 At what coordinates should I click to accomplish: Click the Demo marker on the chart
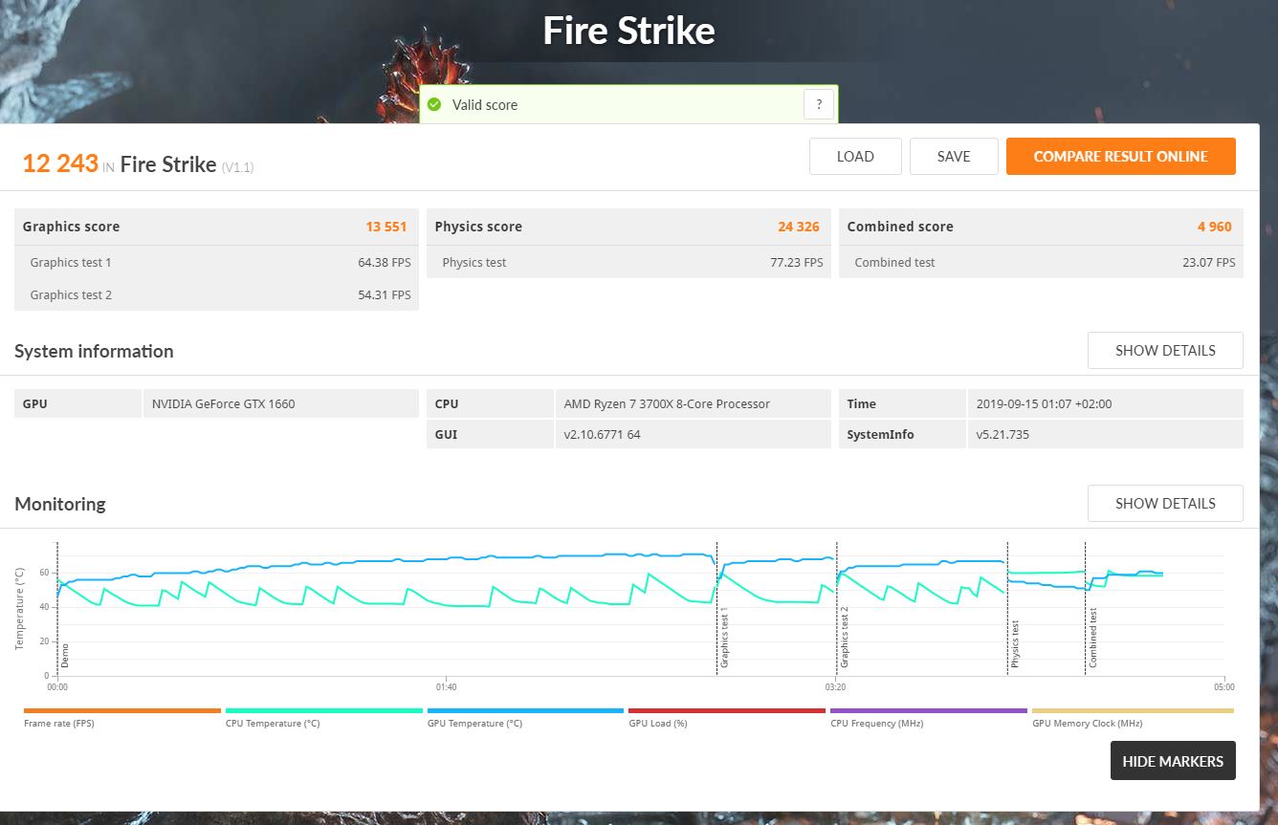65,655
